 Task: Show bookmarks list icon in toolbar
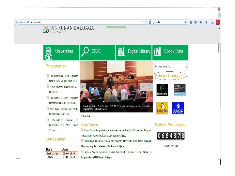click(196, 22)
